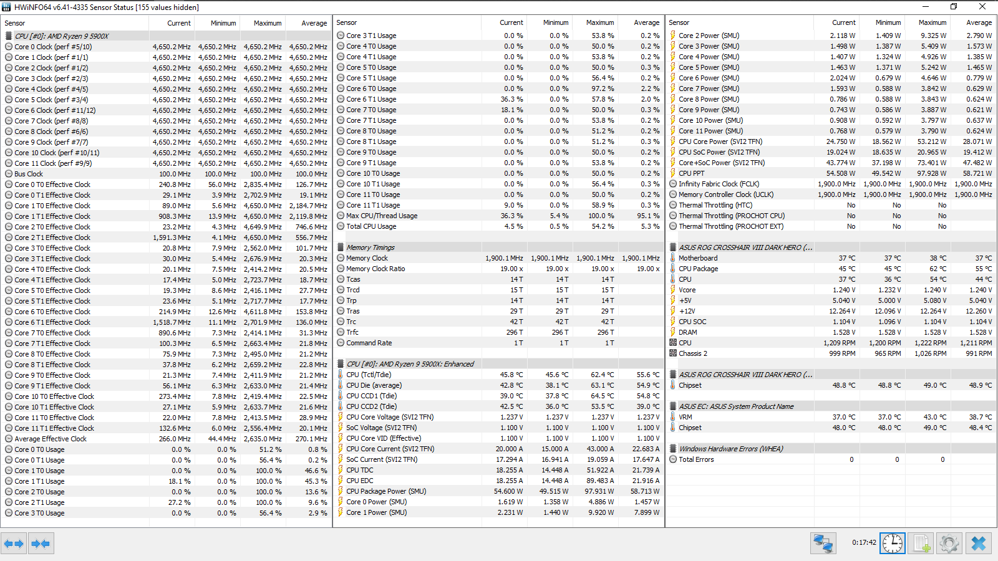The image size is (998, 561).
Task: Open sensor settings gear icon
Action: (949, 544)
